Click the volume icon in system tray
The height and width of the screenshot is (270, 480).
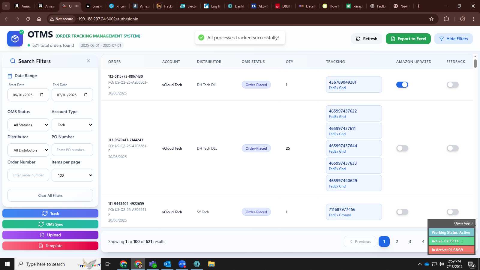441,264
